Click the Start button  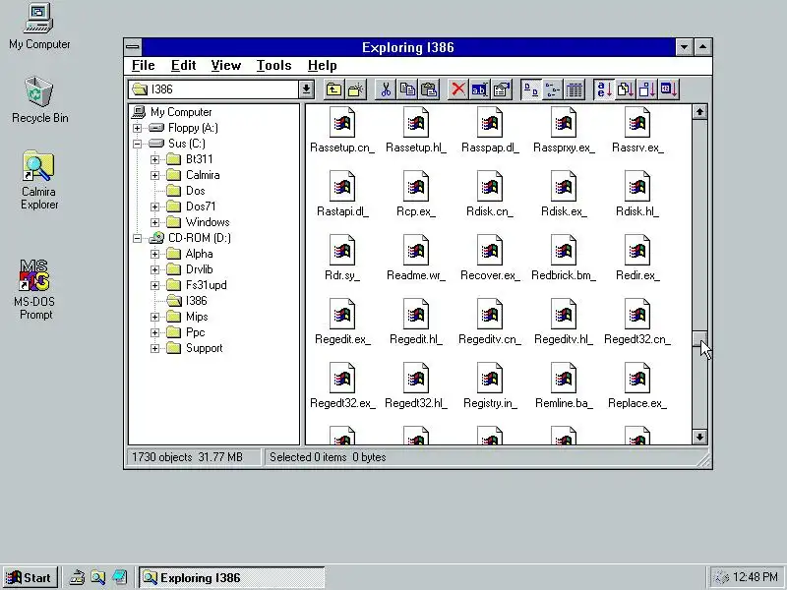click(30, 577)
